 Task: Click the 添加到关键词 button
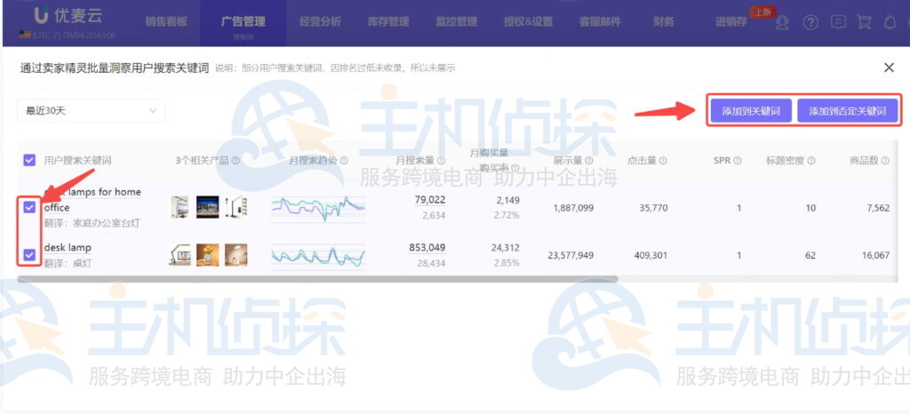[751, 111]
